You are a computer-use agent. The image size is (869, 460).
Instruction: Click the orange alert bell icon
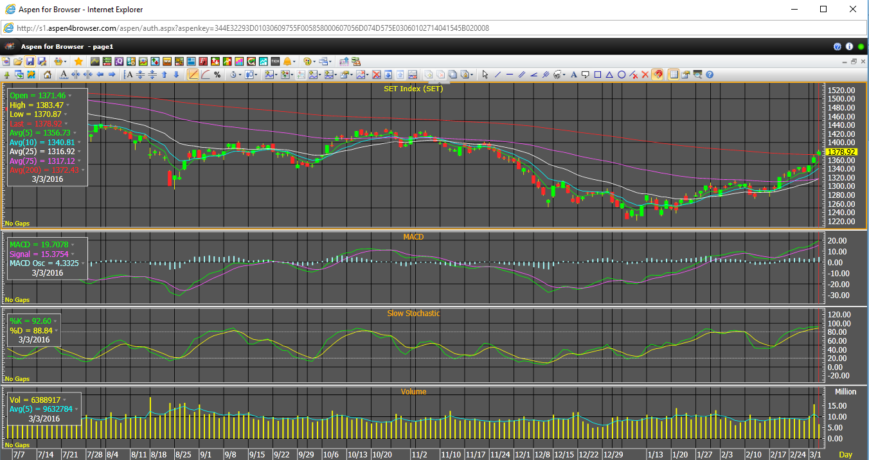(x=287, y=61)
